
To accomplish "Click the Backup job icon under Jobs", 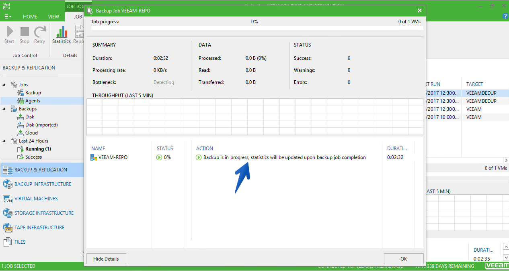I will (21, 93).
